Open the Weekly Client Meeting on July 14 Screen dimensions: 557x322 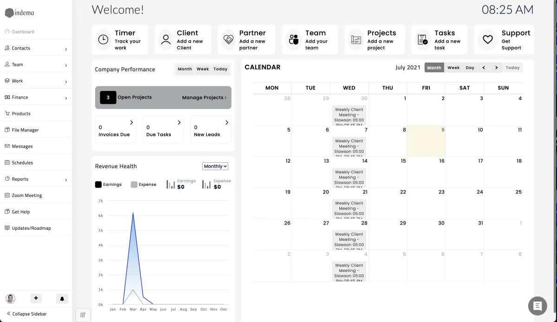(349, 177)
